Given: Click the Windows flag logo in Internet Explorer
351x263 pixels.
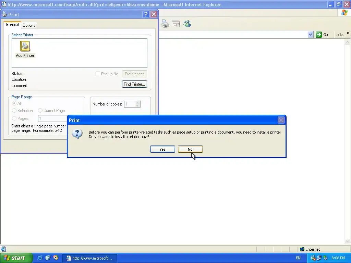Looking at the screenshot, I should (344, 13).
